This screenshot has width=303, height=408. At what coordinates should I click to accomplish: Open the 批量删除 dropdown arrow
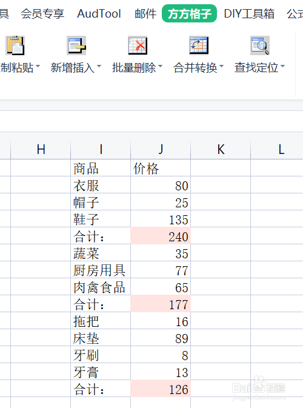(160, 66)
